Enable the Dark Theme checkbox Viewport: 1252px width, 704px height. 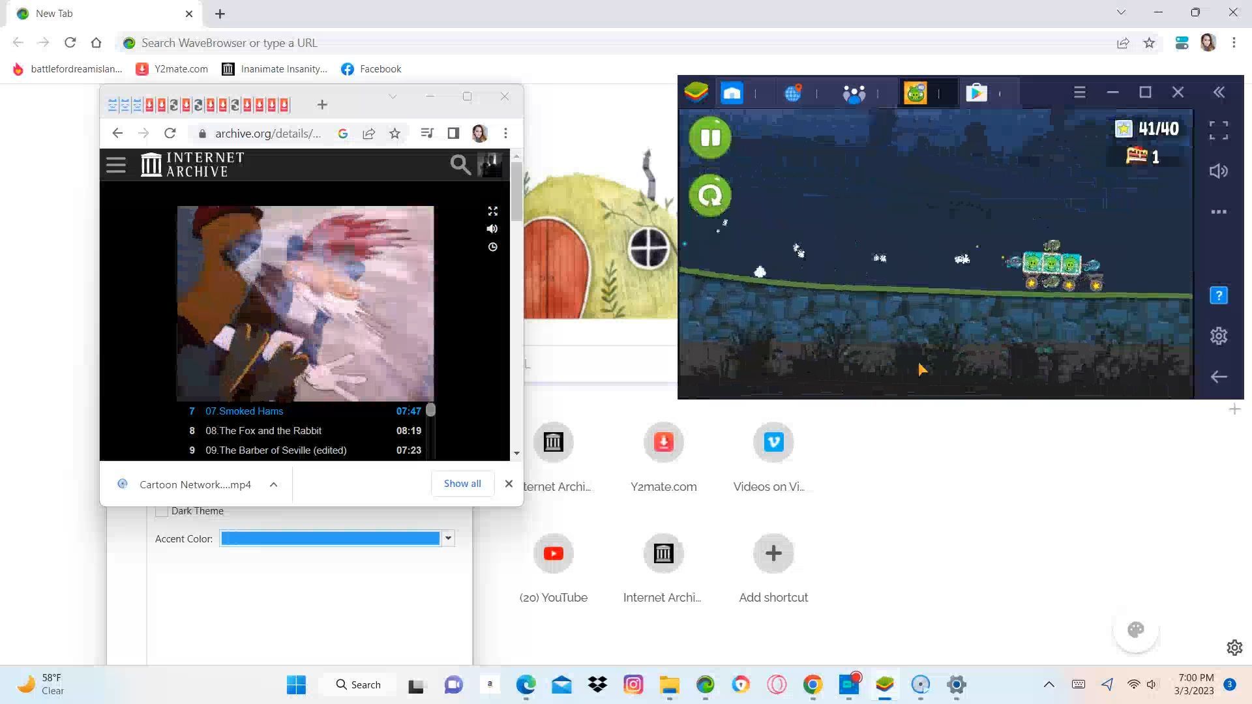[162, 511]
